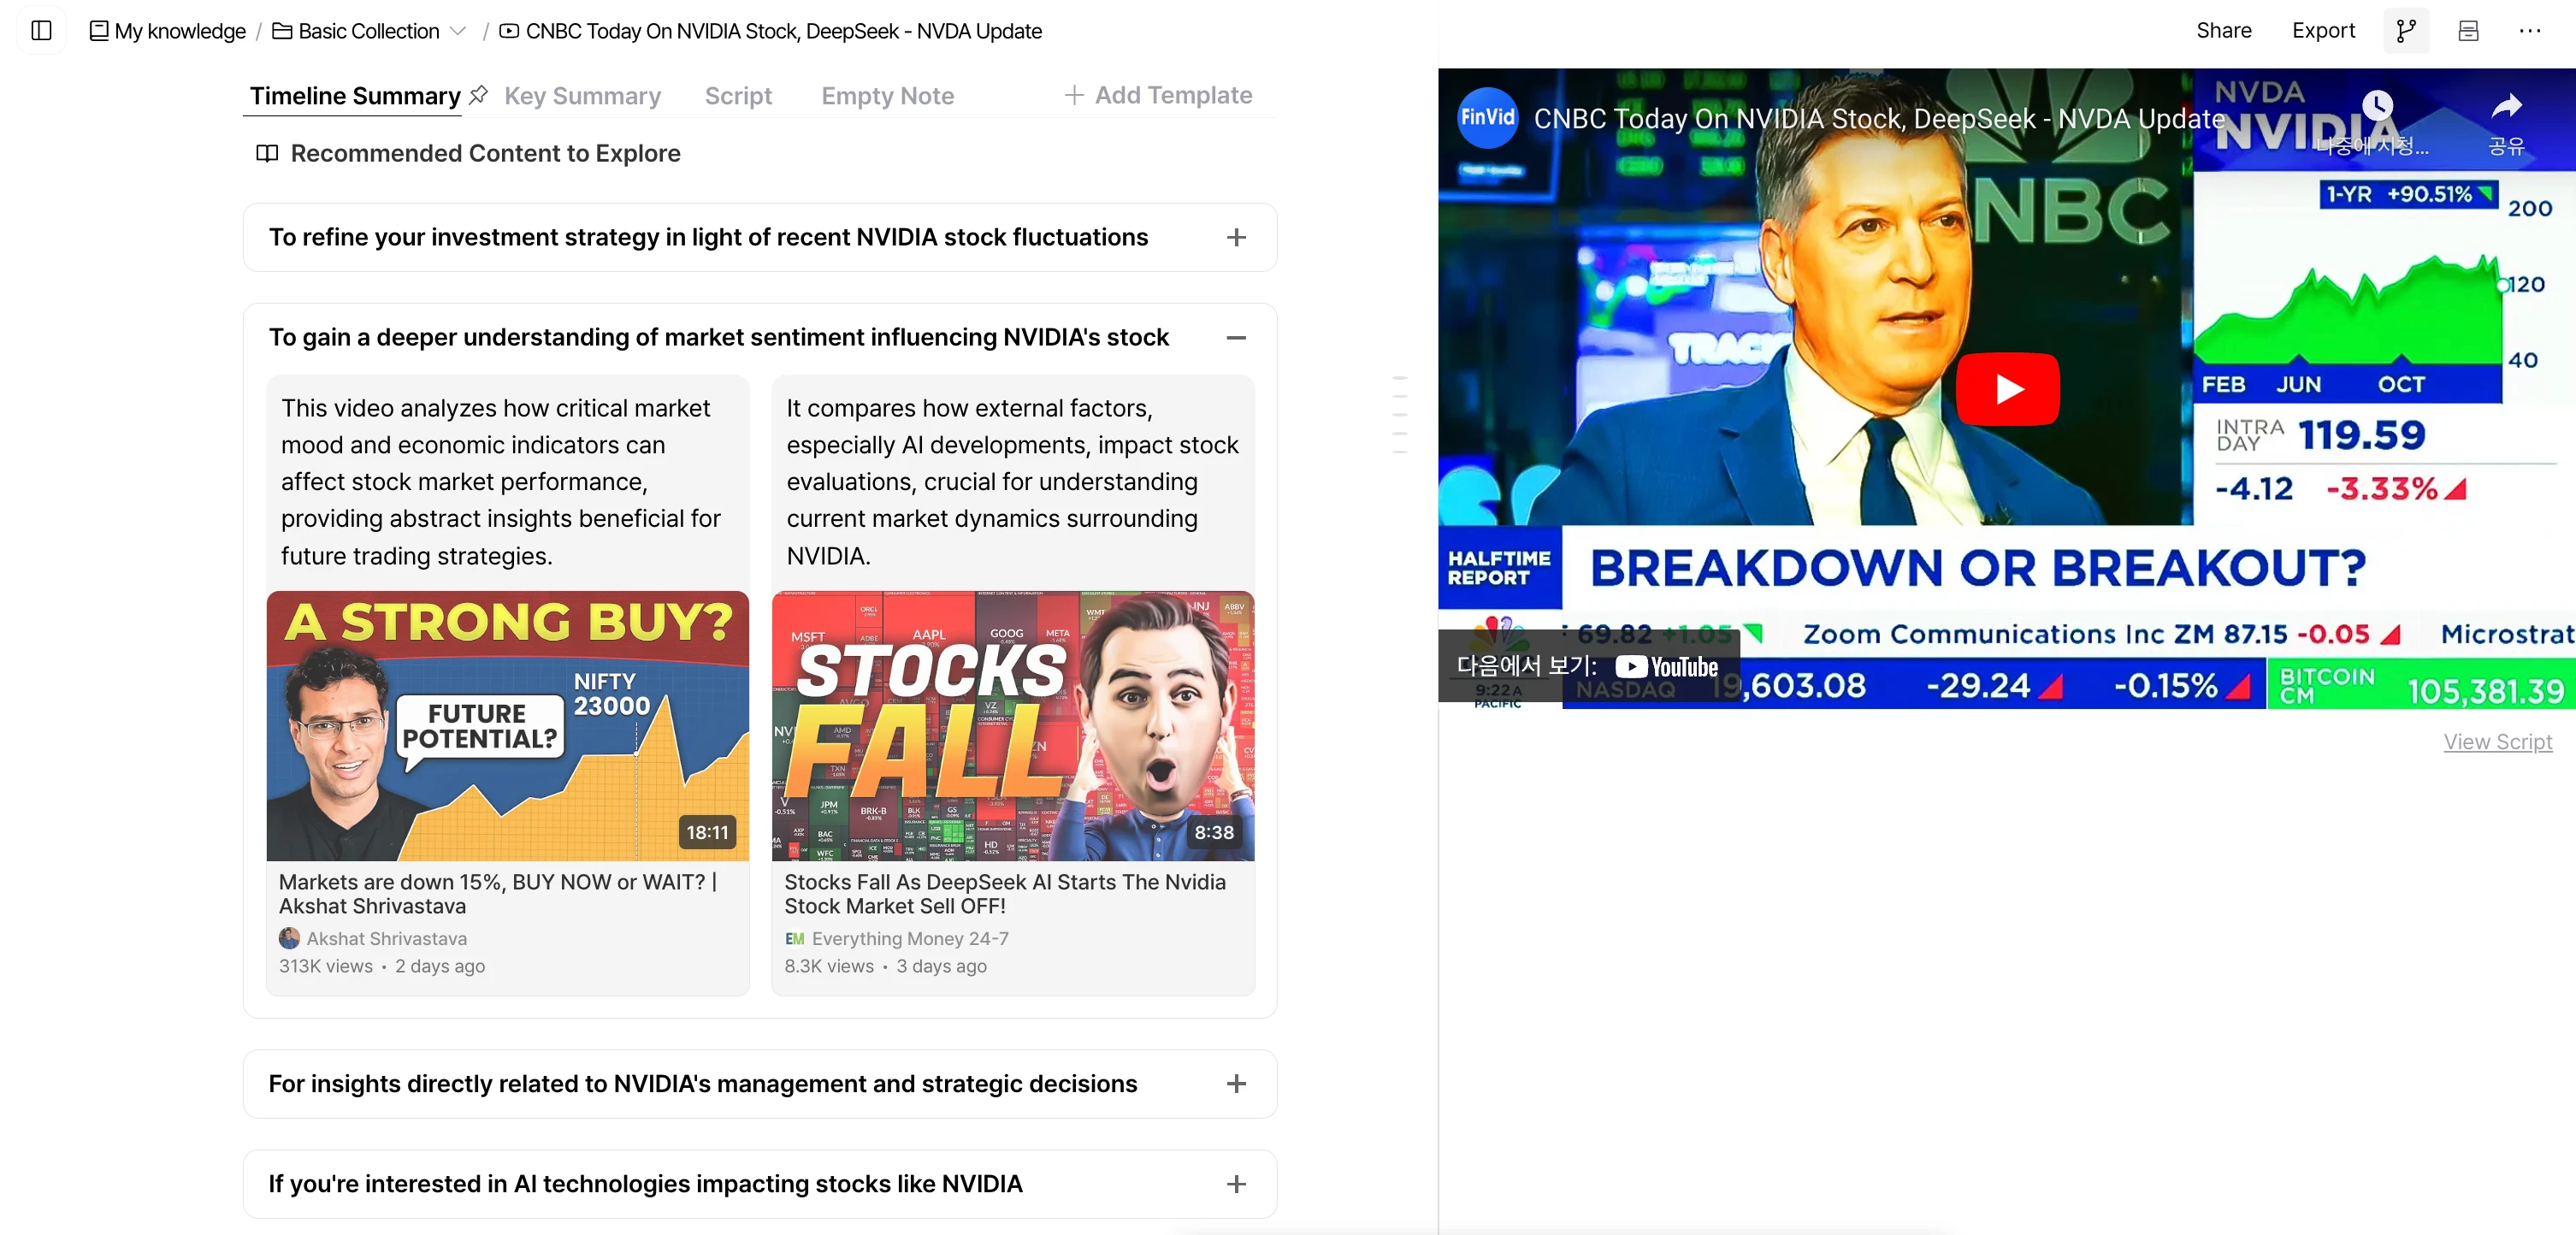Expand the refine your investment strategy section
Image resolution: width=2576 pixels, height=1235 pixels.
(x=1236, y=238)
